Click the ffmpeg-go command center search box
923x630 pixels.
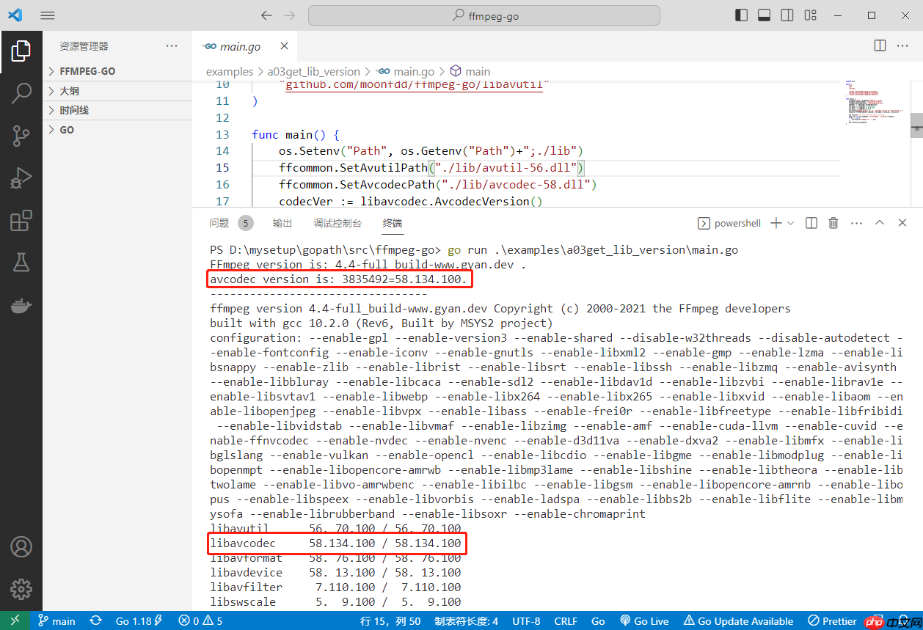click(x=484, y=15)
